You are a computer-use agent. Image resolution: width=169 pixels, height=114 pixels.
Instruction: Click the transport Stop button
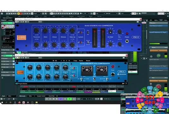click(x=65, y=99)
